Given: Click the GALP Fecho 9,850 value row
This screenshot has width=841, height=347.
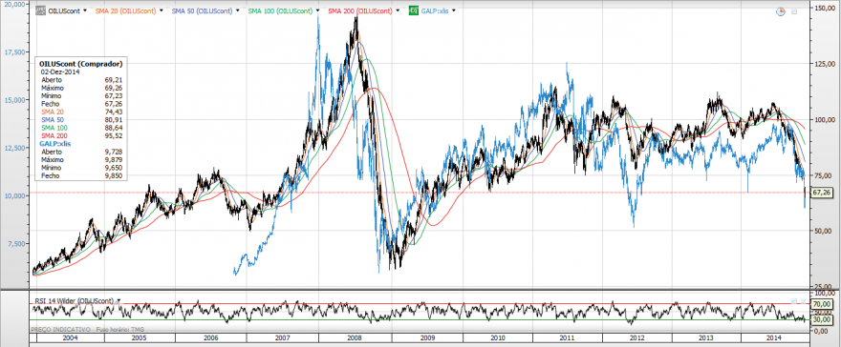Looking at the screenshot, I should pyautogui.click(x=82, y=175).
